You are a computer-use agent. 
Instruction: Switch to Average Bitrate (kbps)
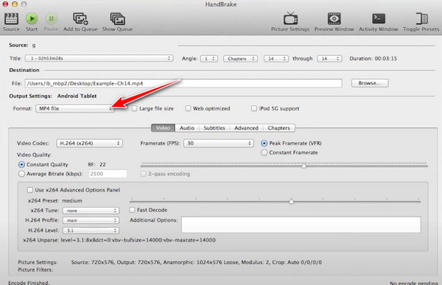pos(21,174)
